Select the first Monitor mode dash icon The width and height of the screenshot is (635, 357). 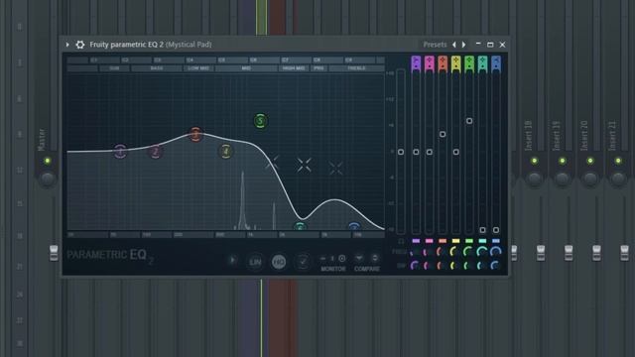tap(322, 258)
